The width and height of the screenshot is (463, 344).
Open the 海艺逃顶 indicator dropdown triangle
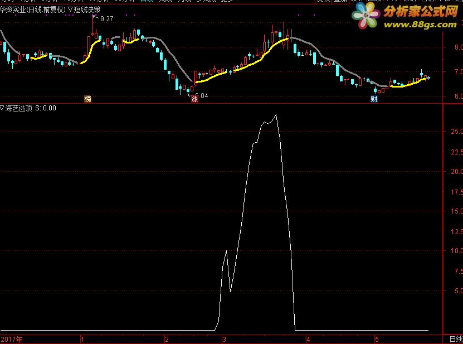[x=2, y=108]
